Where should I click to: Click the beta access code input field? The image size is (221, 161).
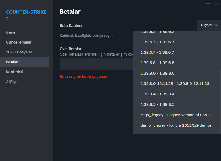tap(96, 64)
